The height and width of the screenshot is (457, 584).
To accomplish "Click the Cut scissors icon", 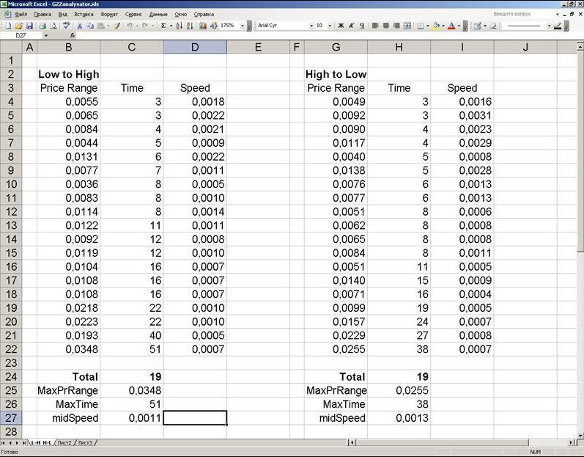I will tap(80, 26).
